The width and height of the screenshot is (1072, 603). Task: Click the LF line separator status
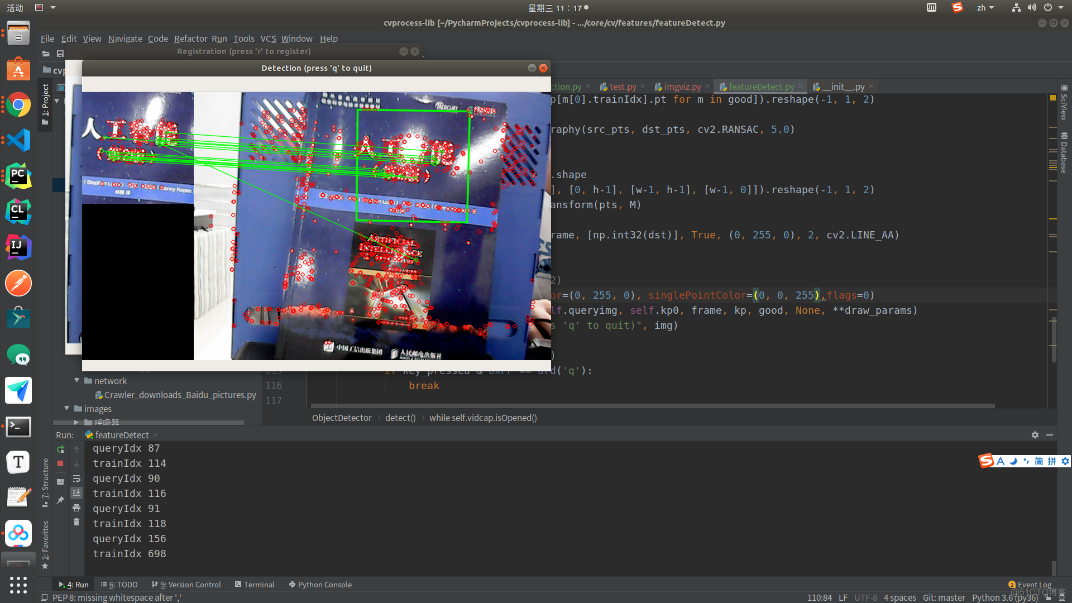click(843, 597)
